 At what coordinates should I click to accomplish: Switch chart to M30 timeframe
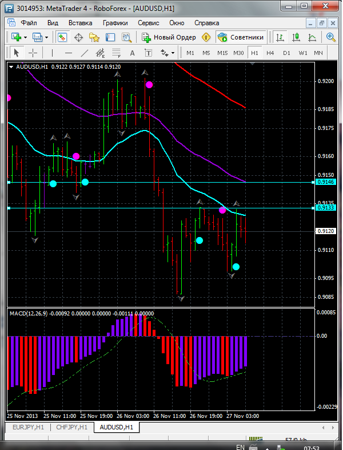coord(238,53)
